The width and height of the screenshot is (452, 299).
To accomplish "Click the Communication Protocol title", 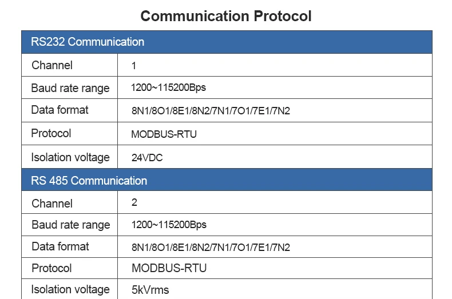I will coord(225,16).
